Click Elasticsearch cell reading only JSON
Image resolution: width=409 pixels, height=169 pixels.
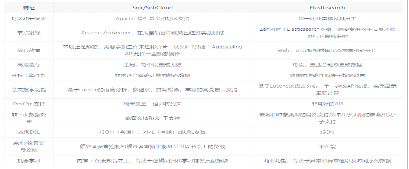327,132
